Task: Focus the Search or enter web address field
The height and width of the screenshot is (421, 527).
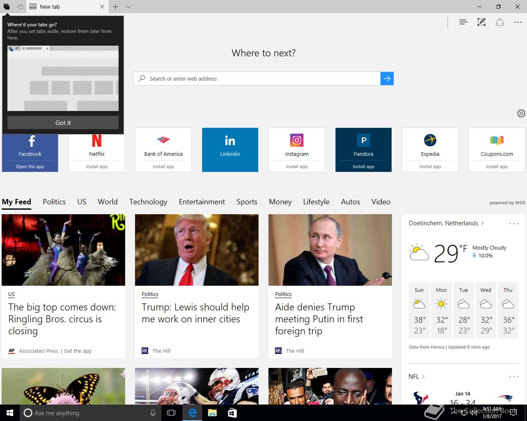Action: click(257, 79)
